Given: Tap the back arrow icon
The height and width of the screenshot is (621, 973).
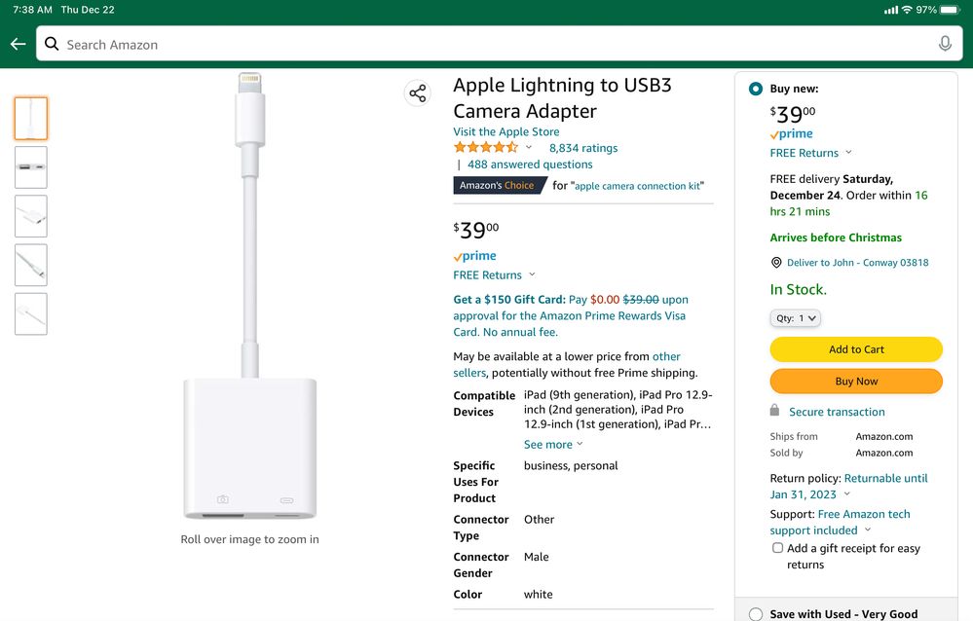Looking at the screenshot, I should (18, 44).
